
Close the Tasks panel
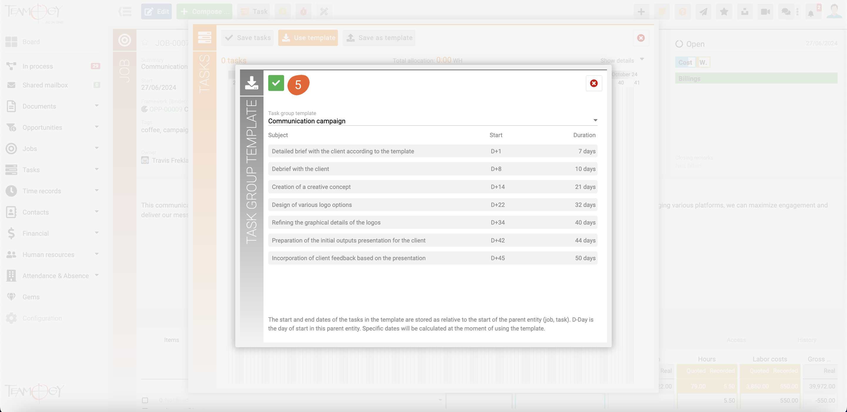[x=641, y=38]
